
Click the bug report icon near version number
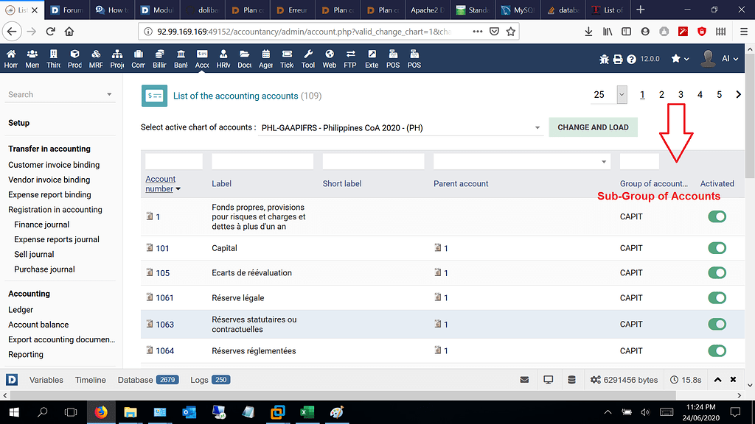click(x=605, y=59)
